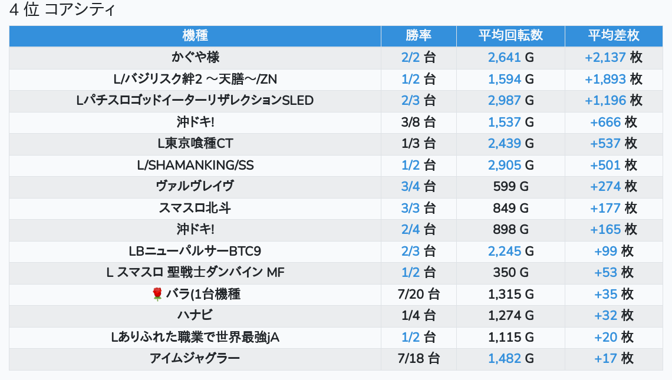Image resolution: width=672 pixels, height=380 pixels.
Task: Open the 2/3 win rate for ゴッドイーター
Action: point(410,101)
